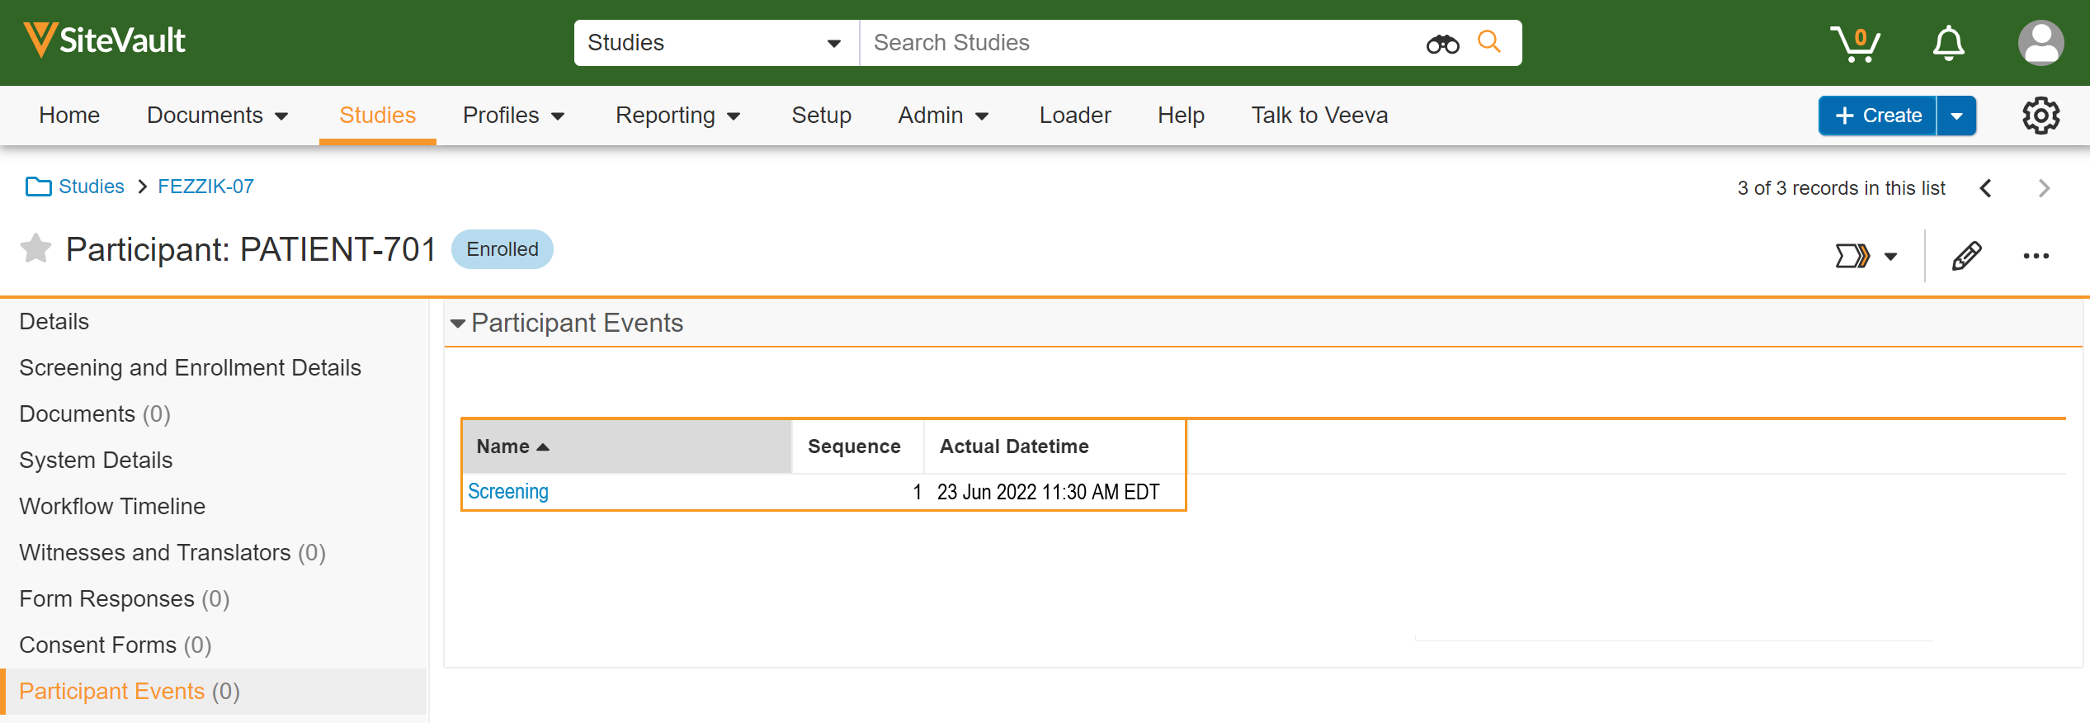2090x723 pixels.
Task: Open the notifications bell
Action: tap(1948, 44)
